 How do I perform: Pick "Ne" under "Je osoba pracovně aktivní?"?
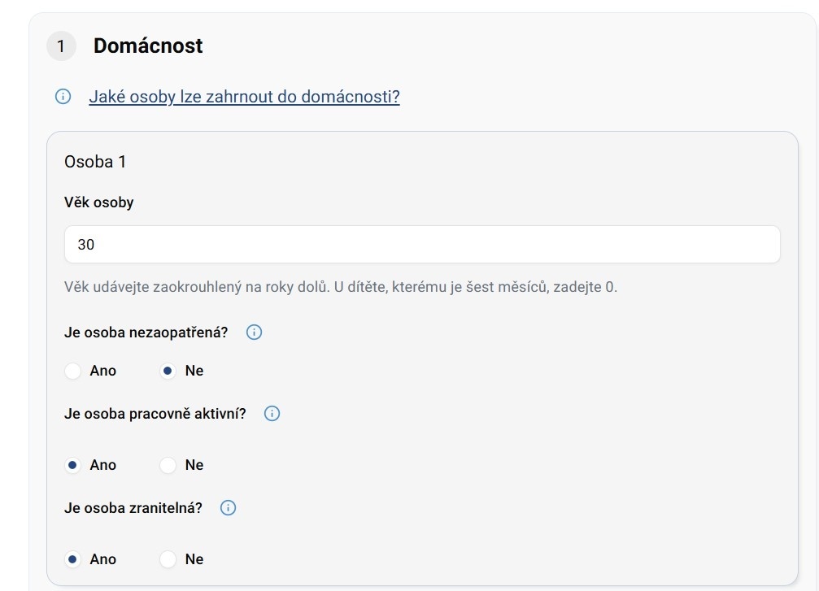[168, 465]
